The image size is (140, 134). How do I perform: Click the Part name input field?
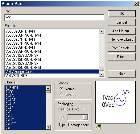click(x=55, y=17)
